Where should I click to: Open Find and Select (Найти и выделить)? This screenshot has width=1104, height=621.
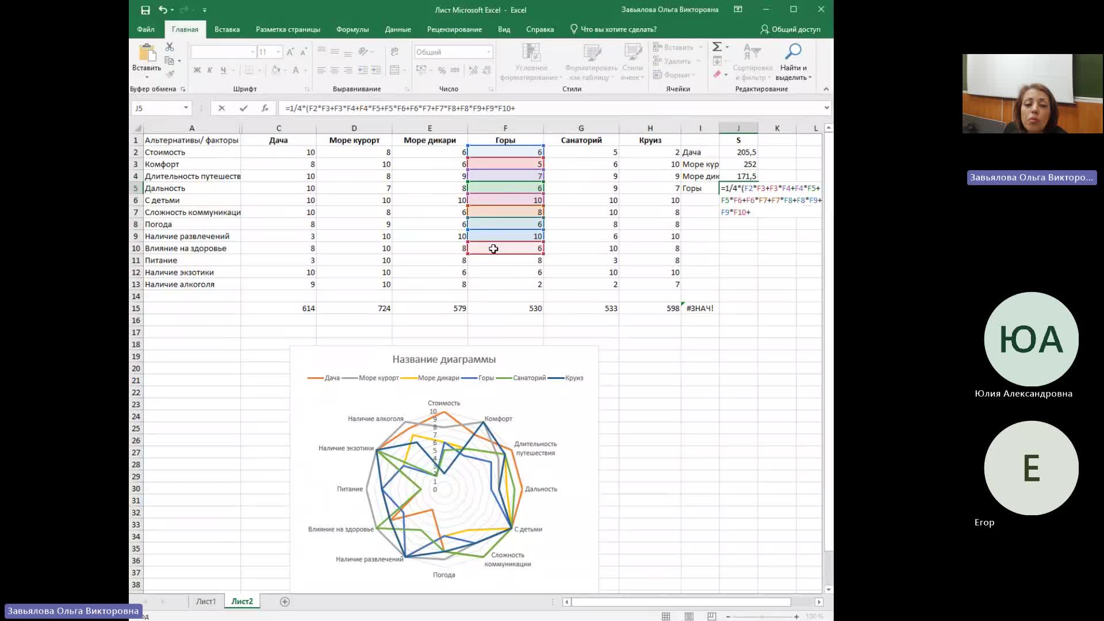coord(793,62)
